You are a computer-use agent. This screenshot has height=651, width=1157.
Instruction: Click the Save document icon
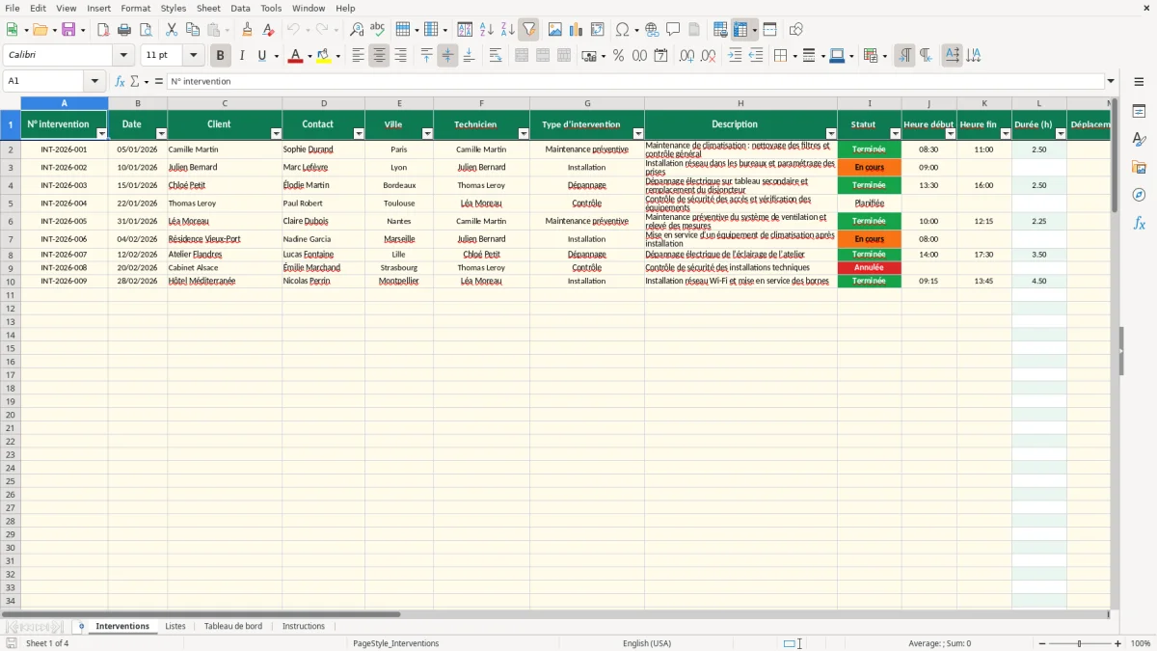pos(68,30)
